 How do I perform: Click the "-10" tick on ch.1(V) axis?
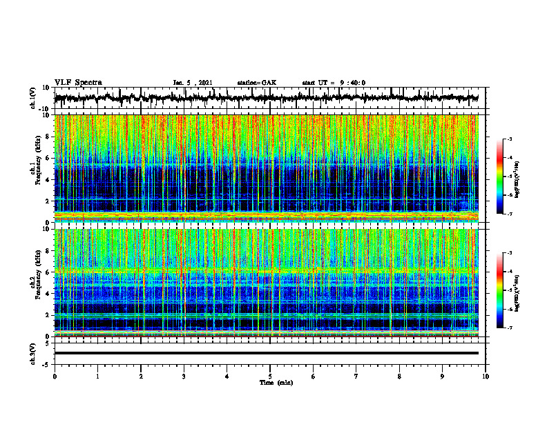(45, 109)
